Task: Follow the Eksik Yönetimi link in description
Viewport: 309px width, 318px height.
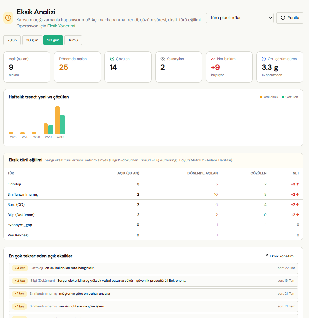Action: [x=61, y=26]
